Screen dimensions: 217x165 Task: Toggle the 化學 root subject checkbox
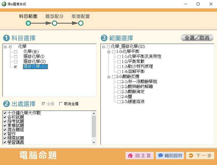[10, 47]
